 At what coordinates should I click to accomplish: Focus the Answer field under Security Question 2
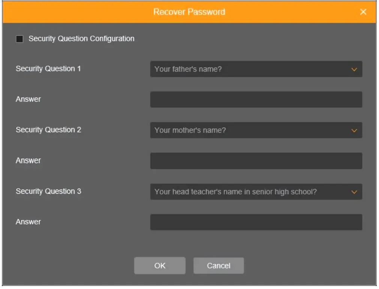(x=256, y=161)
